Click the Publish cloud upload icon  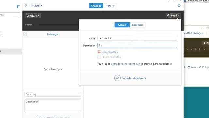coord(169,16)
